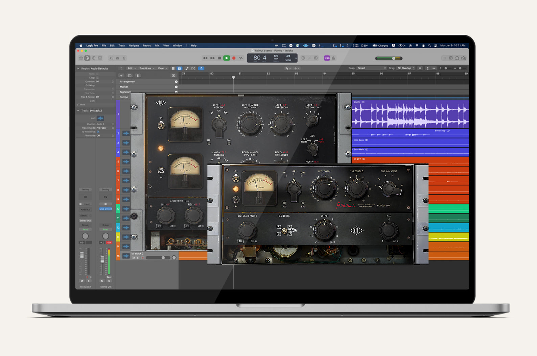Open the List Editors panel
Screen dimensions: 537x356
pyautogui.click(x=444, y=58)
